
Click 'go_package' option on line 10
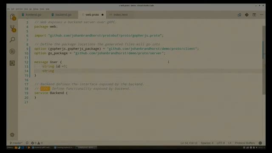click(x=58, y=53)
